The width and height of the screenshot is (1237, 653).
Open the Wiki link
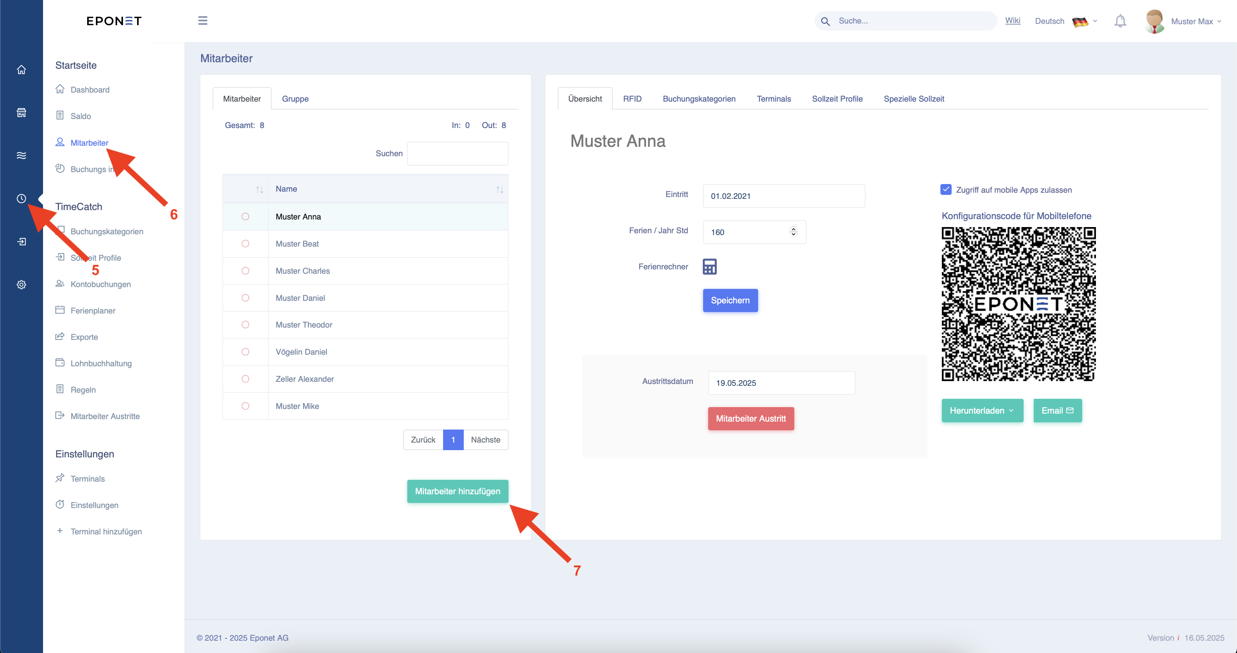(x=1012, y=21)
